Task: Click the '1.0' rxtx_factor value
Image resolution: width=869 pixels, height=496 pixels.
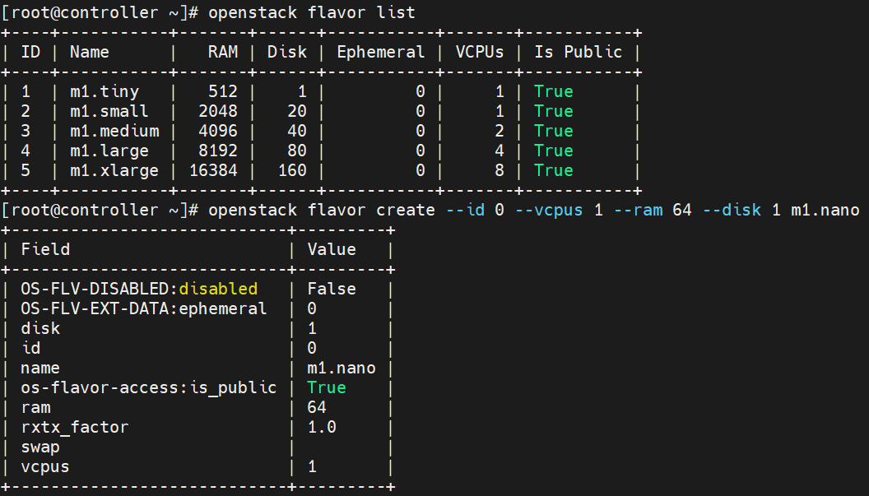Action: [x=322, y=427]
